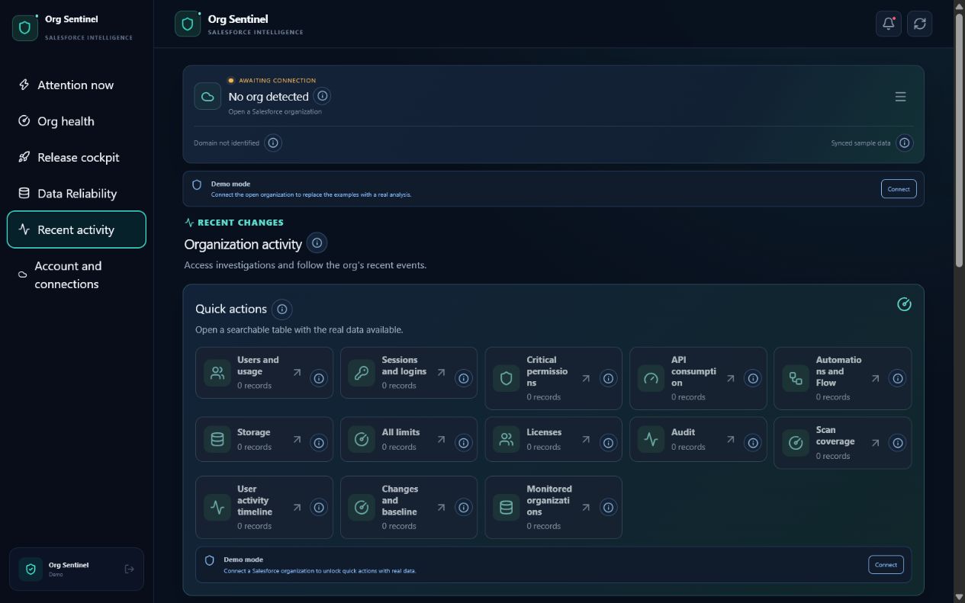Open the Monitored organizations quick action
Viewport: 965px width, 603px height.
click(553, 507)
